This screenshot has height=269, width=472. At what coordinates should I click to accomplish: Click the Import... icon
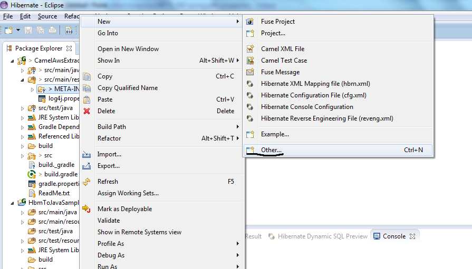86,154
